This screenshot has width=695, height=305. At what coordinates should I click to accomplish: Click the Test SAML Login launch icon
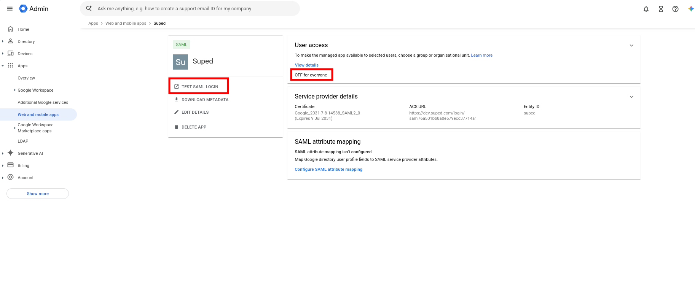[x=177, y=87]
